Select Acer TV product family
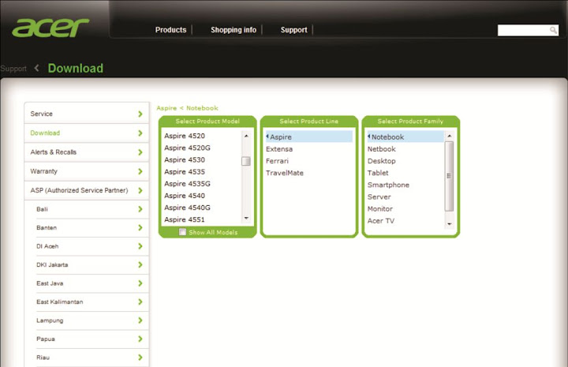 coord(381,221)
